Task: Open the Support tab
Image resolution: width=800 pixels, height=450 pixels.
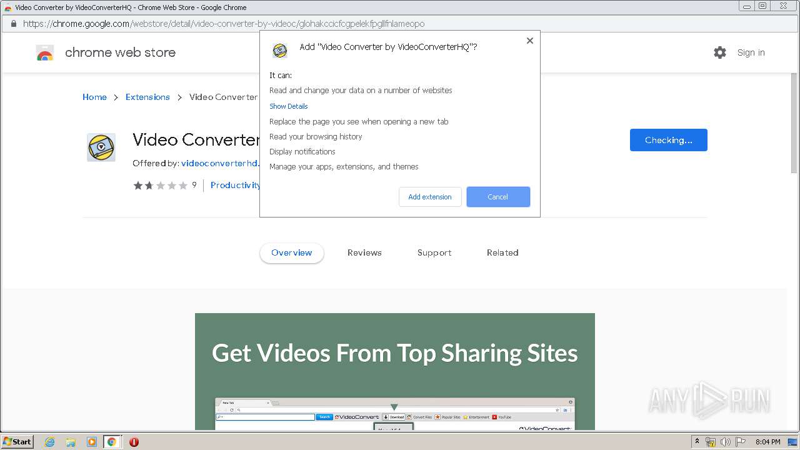Action: click(x=434, y=252)
